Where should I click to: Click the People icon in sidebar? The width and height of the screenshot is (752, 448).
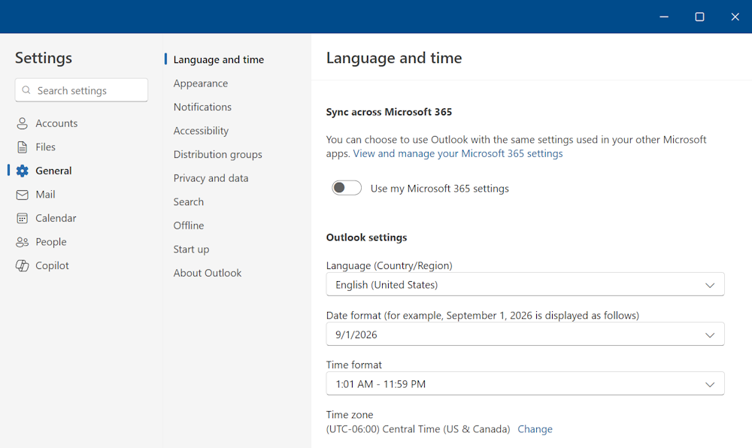pos(22,242)
